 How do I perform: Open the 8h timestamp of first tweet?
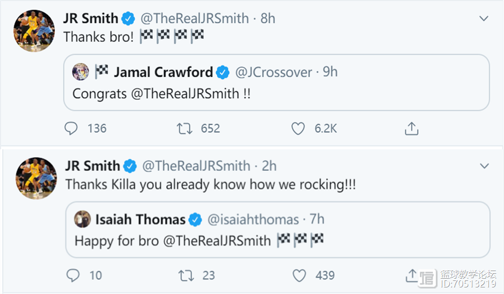(268, 19)
